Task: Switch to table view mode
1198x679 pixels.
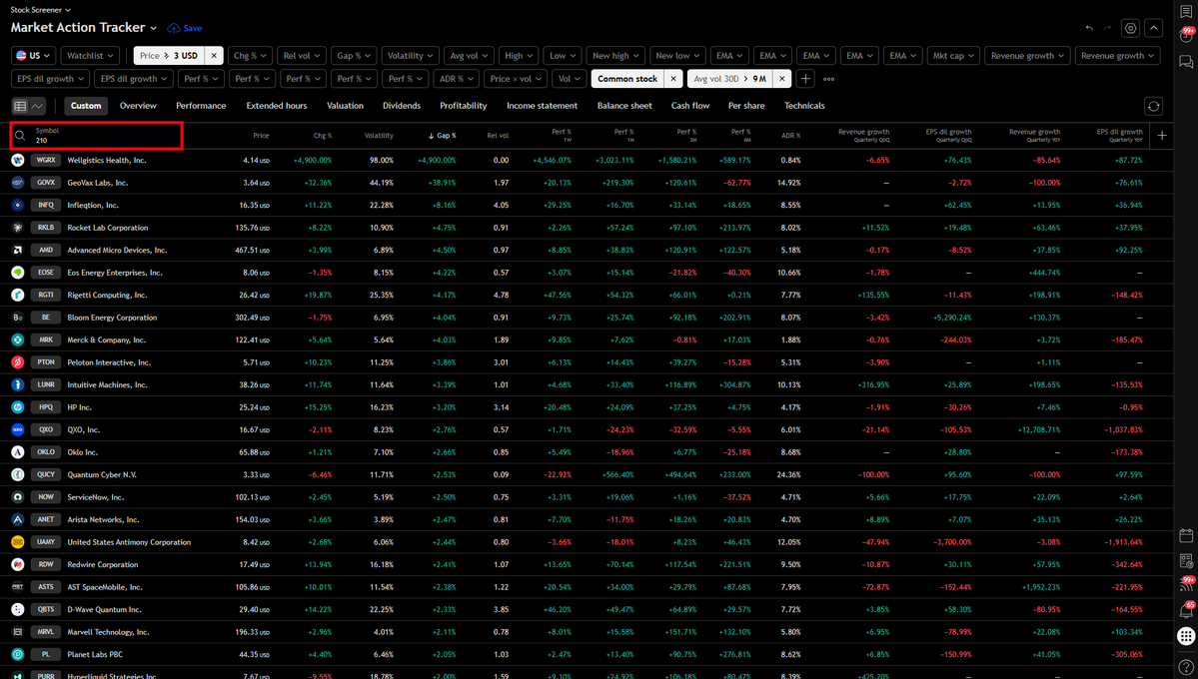Action: (x=21, y=106)
